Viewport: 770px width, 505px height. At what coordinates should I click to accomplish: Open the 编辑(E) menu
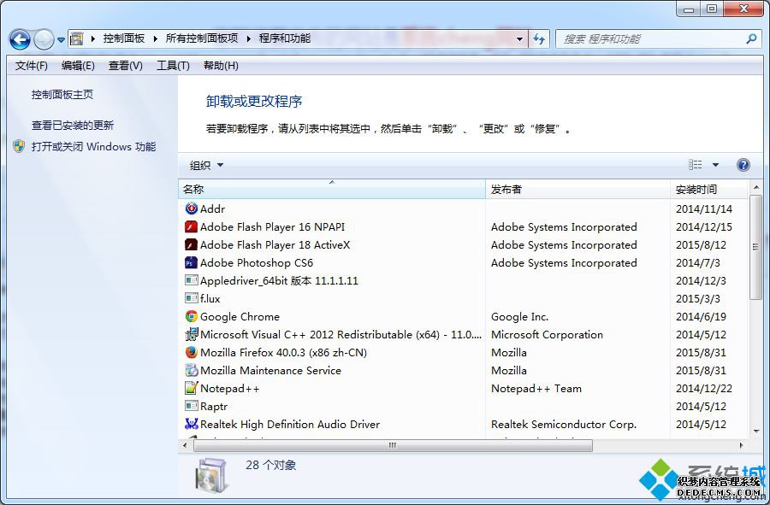(78, 66)
